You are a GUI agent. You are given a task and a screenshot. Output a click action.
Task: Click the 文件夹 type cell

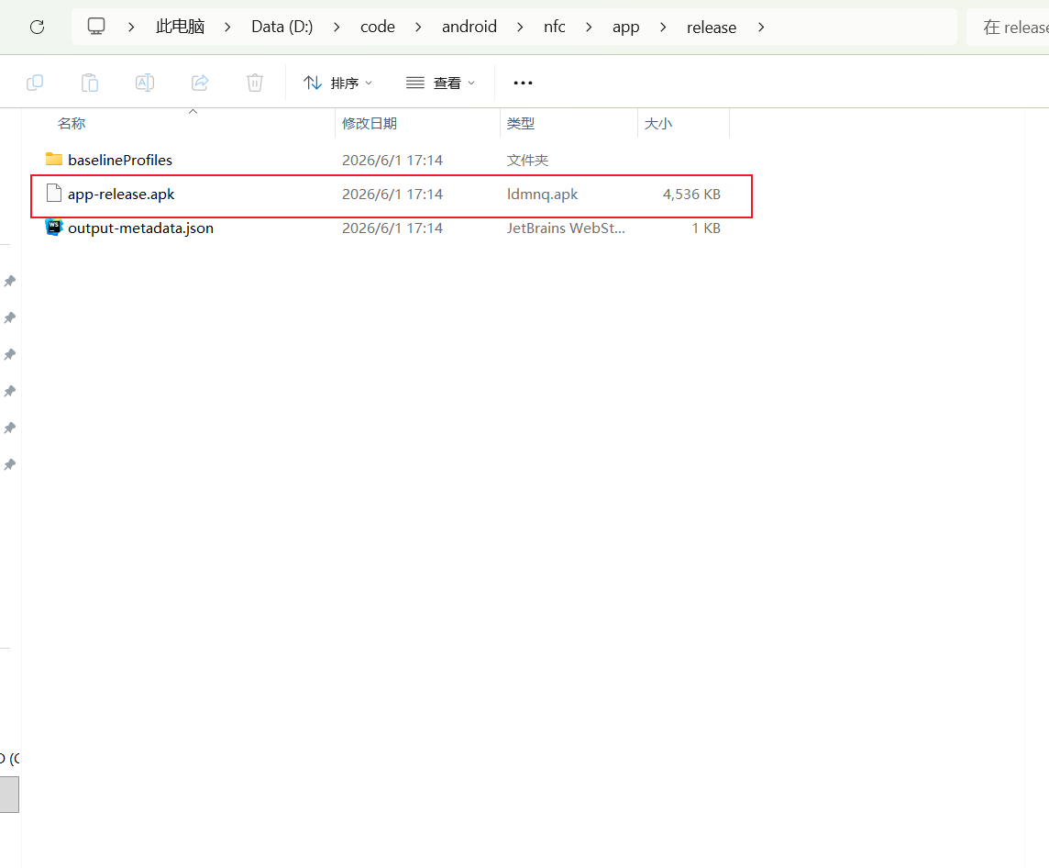pyautogui.click(x=527, y=160)
